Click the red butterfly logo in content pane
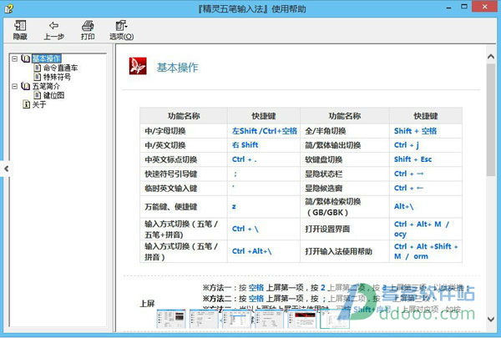This screenshot has height=338, width=501. 138,66
